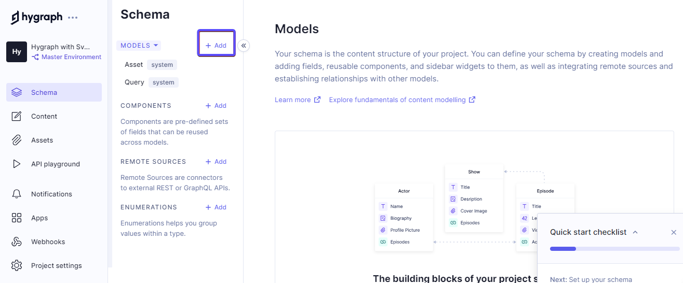Add a new model

click(x=216, y=46)
